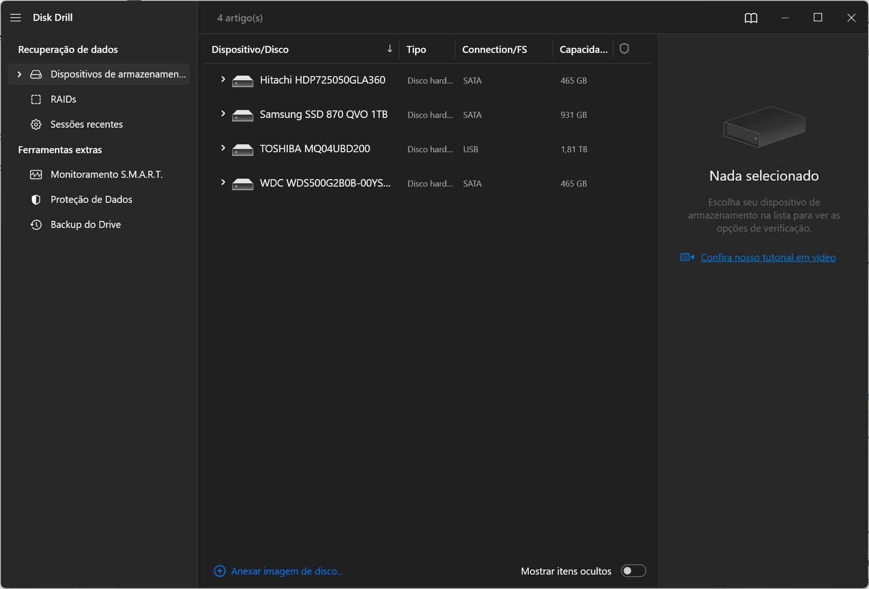Open the Confira nosso tutorial em vídeo link
Screen dimensions: 869x589
tap(768, 257)
